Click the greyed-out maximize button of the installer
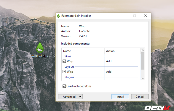 (134, 16)
